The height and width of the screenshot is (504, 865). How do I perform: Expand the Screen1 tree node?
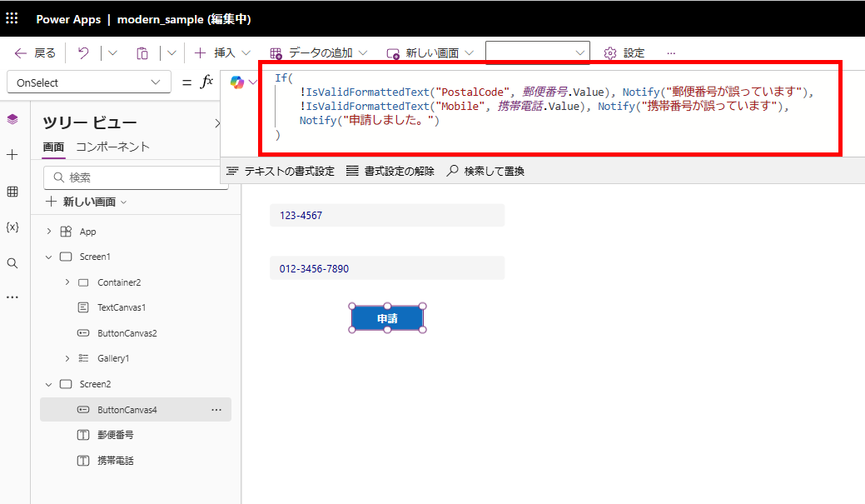click(47, 257)
